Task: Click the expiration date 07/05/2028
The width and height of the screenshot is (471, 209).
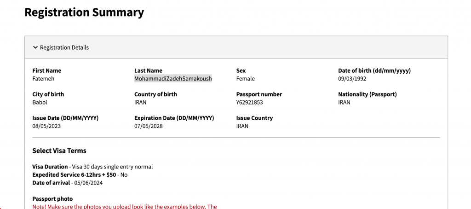Action: coord(149,126)
